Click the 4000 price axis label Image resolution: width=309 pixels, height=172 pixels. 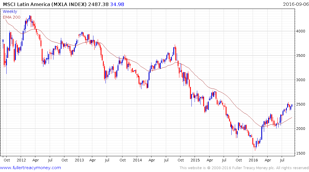tap(301, 31)
